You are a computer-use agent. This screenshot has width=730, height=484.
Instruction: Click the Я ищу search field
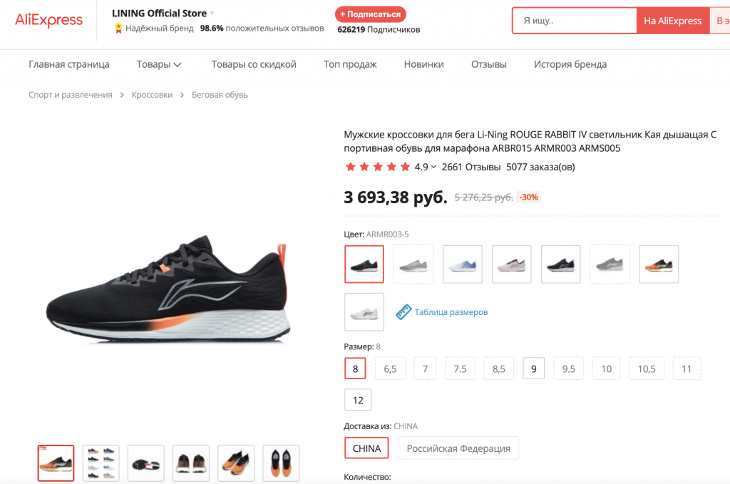coord(575,21)
